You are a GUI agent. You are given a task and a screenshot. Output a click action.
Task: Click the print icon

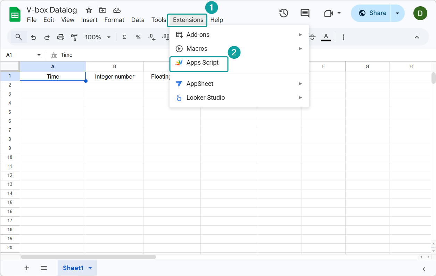point(61,37)
